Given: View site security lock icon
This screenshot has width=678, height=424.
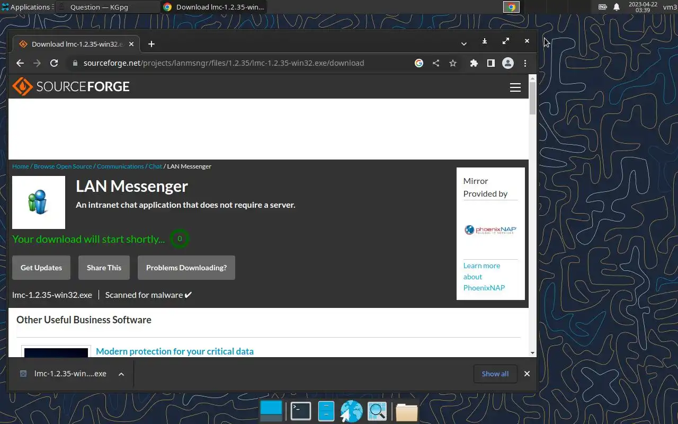Looking at the screenshot, I should [75, 63].
